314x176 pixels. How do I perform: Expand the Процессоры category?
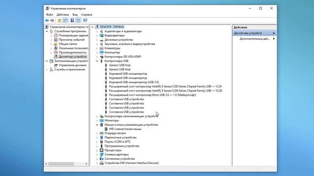[97, 151]
